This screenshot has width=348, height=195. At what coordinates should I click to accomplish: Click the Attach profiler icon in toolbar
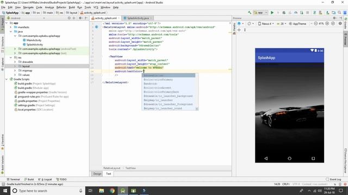coord(296,12)
